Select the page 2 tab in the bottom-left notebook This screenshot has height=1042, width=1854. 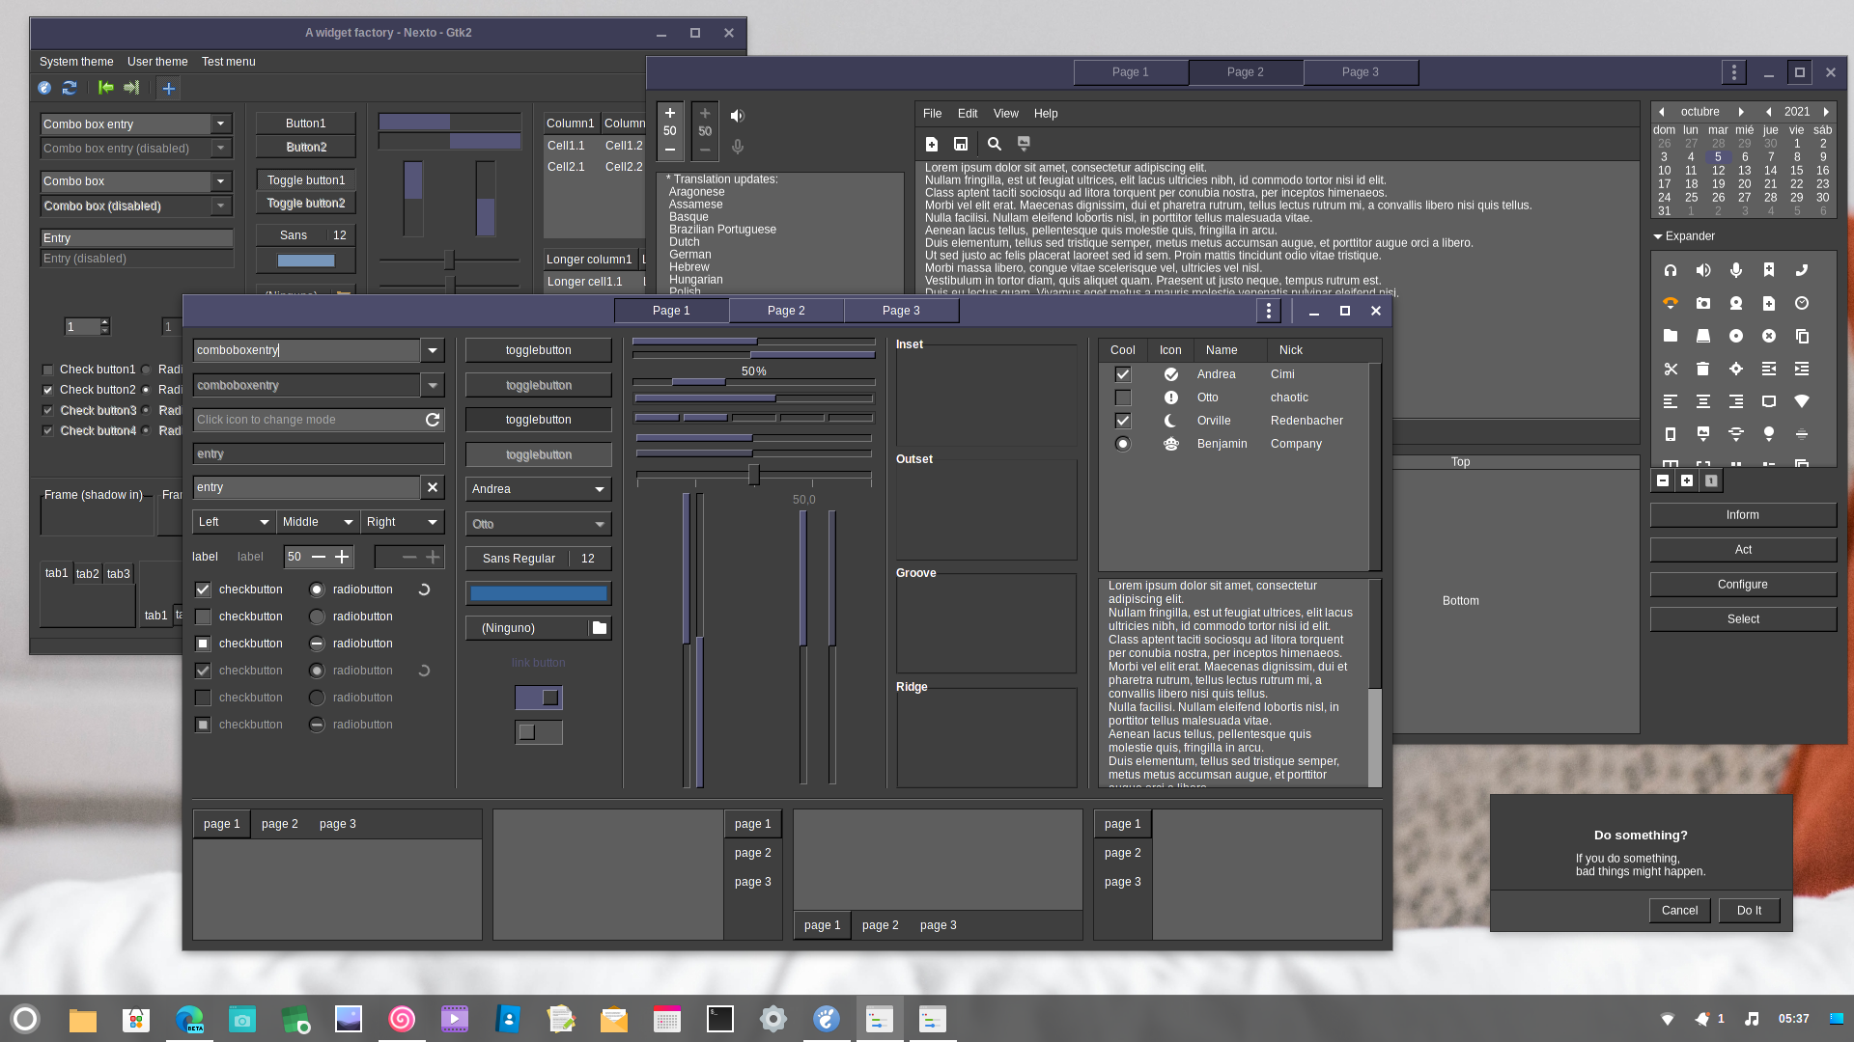280,824
